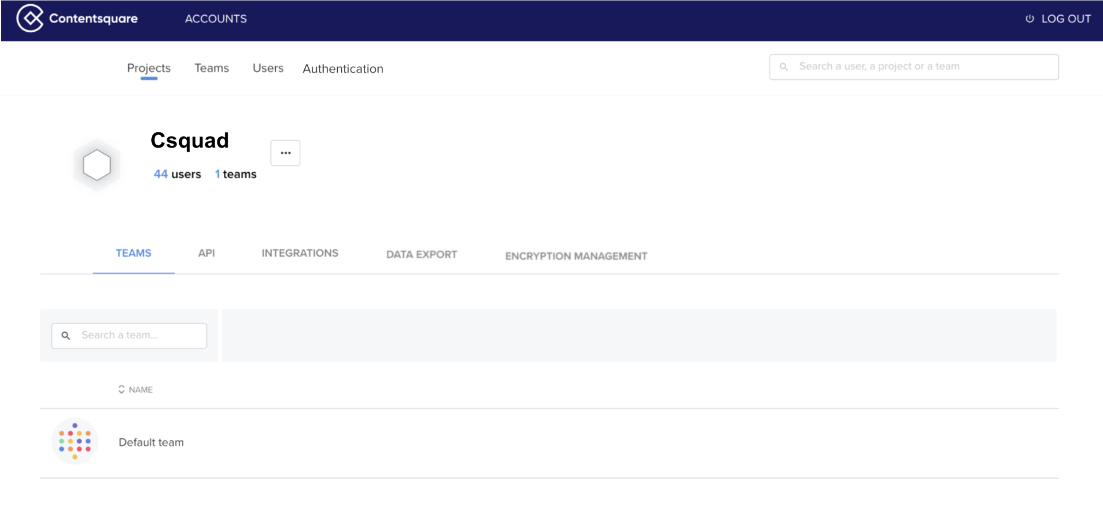Screen dimensions: 1103x523
Task: Click the Csquad project hexagon avatar
Action: [97, 165]
